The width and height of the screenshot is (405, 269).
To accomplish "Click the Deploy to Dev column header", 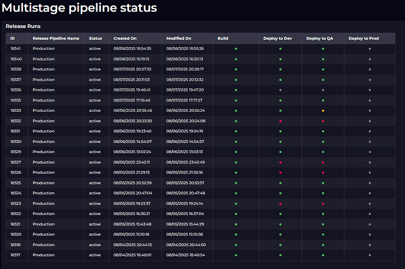I will (278, 39).
